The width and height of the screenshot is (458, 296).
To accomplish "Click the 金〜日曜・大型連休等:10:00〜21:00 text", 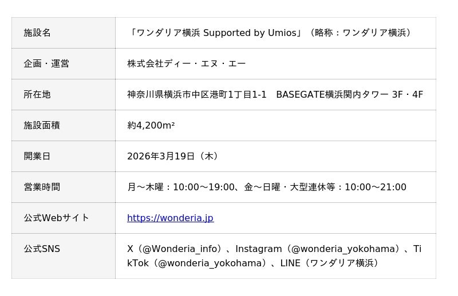I will pos(325,187).
